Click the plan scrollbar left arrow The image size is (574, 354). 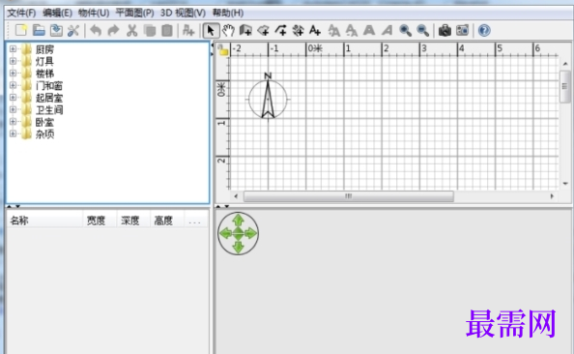[x=236, y=196]
